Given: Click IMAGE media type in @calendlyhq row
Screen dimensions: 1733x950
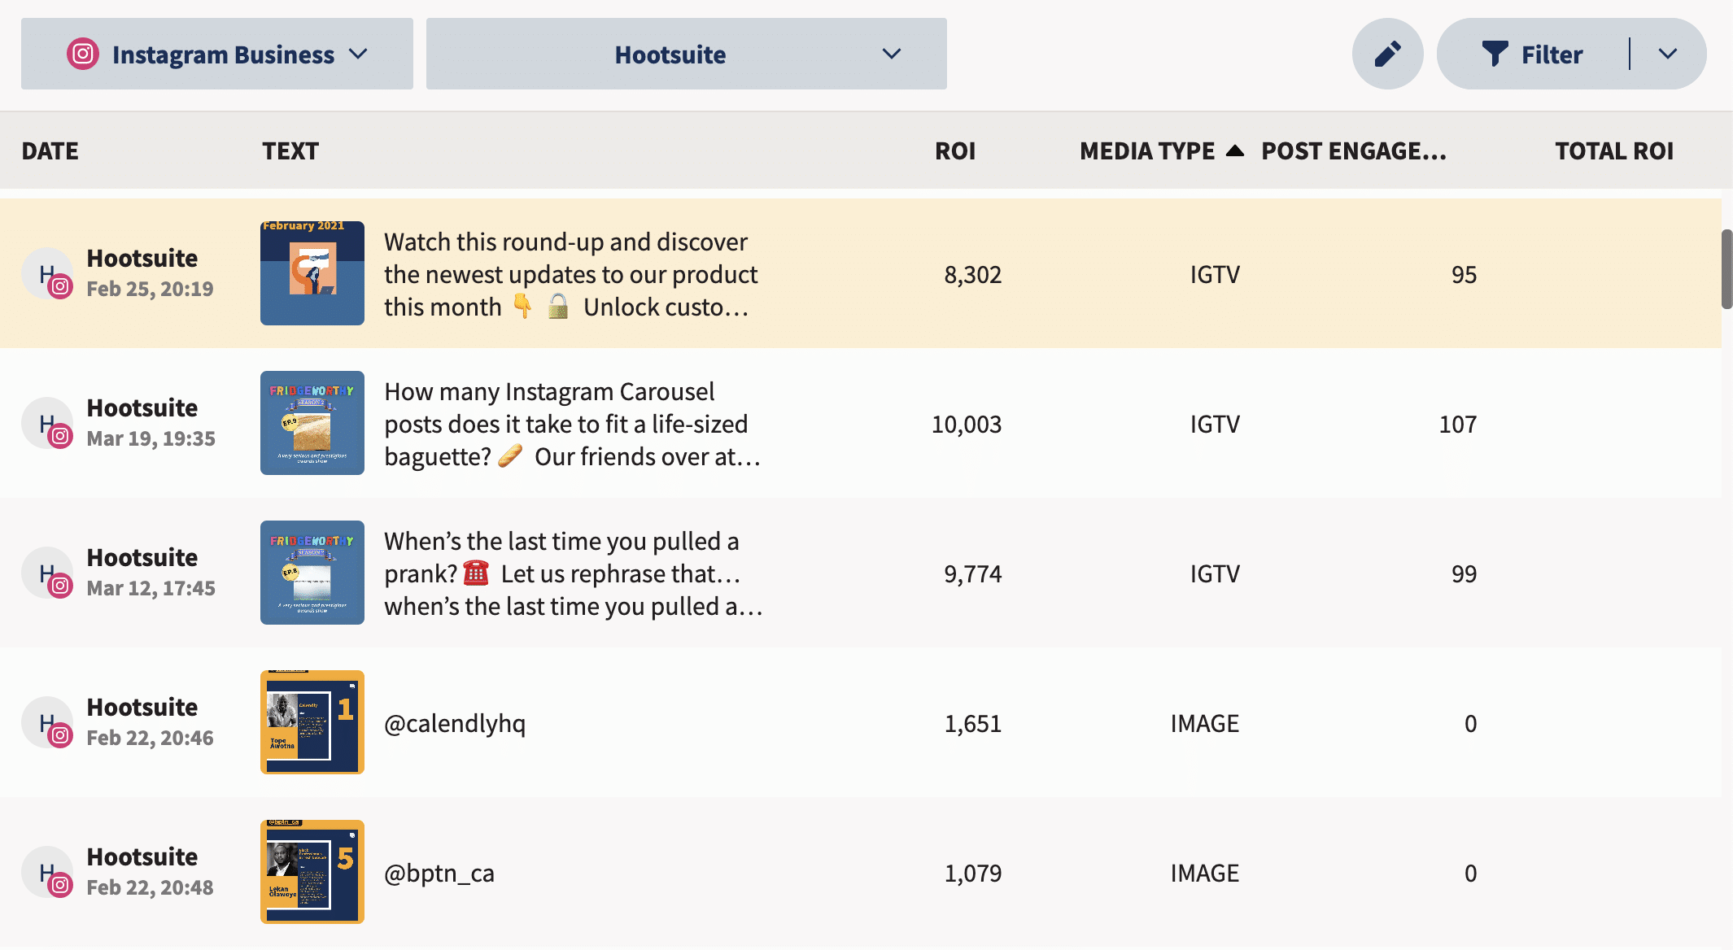Looking at the screenshot, I should (1205, 723).
